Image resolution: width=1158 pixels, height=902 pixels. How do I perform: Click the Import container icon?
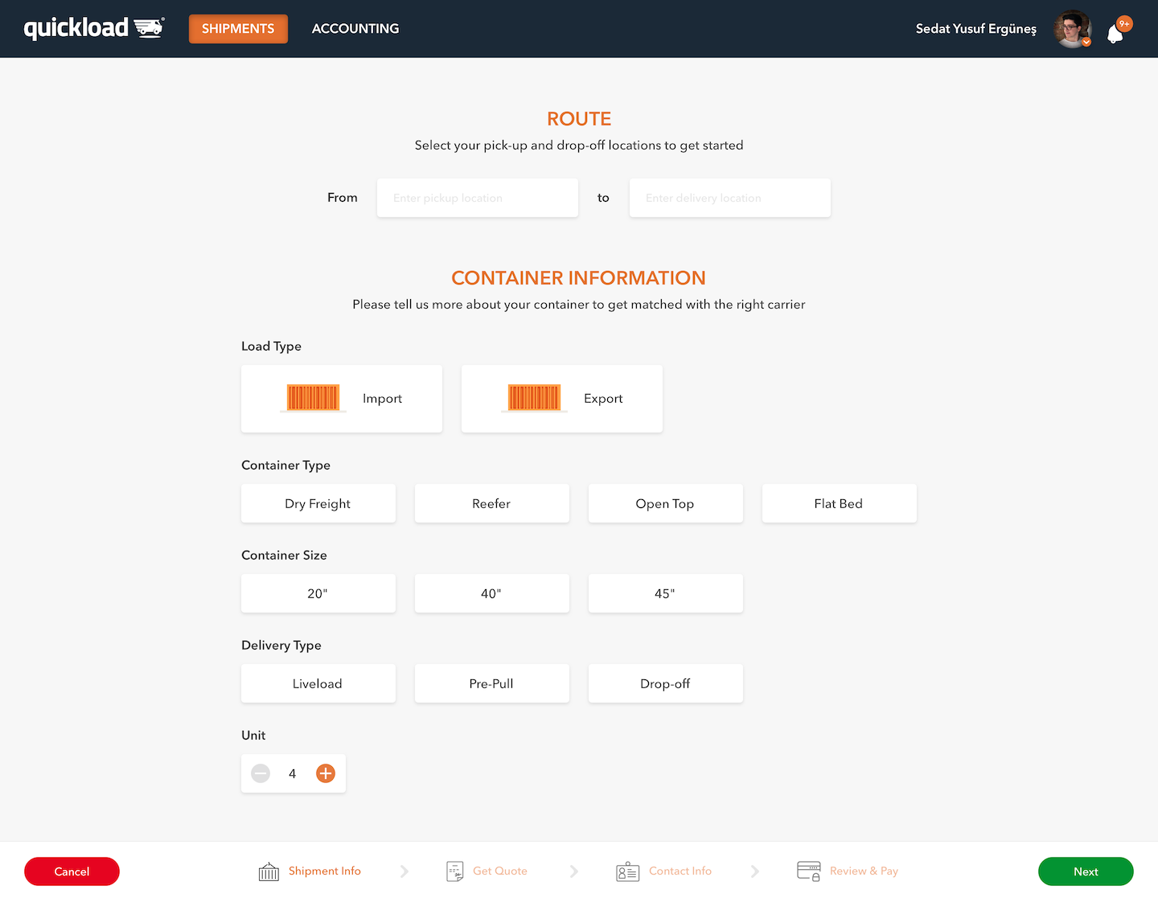point(313,398)
